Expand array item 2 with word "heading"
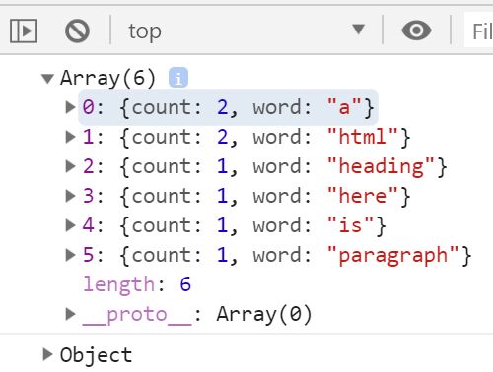 coord(70,166)
